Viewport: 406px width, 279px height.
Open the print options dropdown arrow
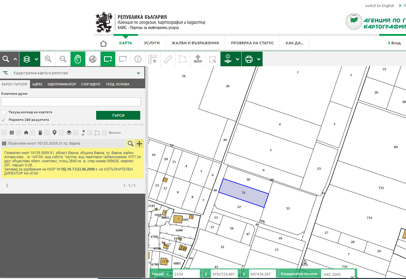coord(259,59)
